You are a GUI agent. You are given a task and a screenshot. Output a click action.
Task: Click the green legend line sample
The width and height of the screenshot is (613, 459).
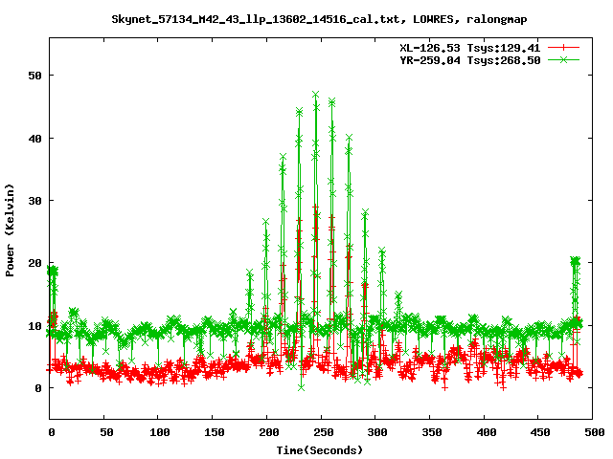coord(563,59)
